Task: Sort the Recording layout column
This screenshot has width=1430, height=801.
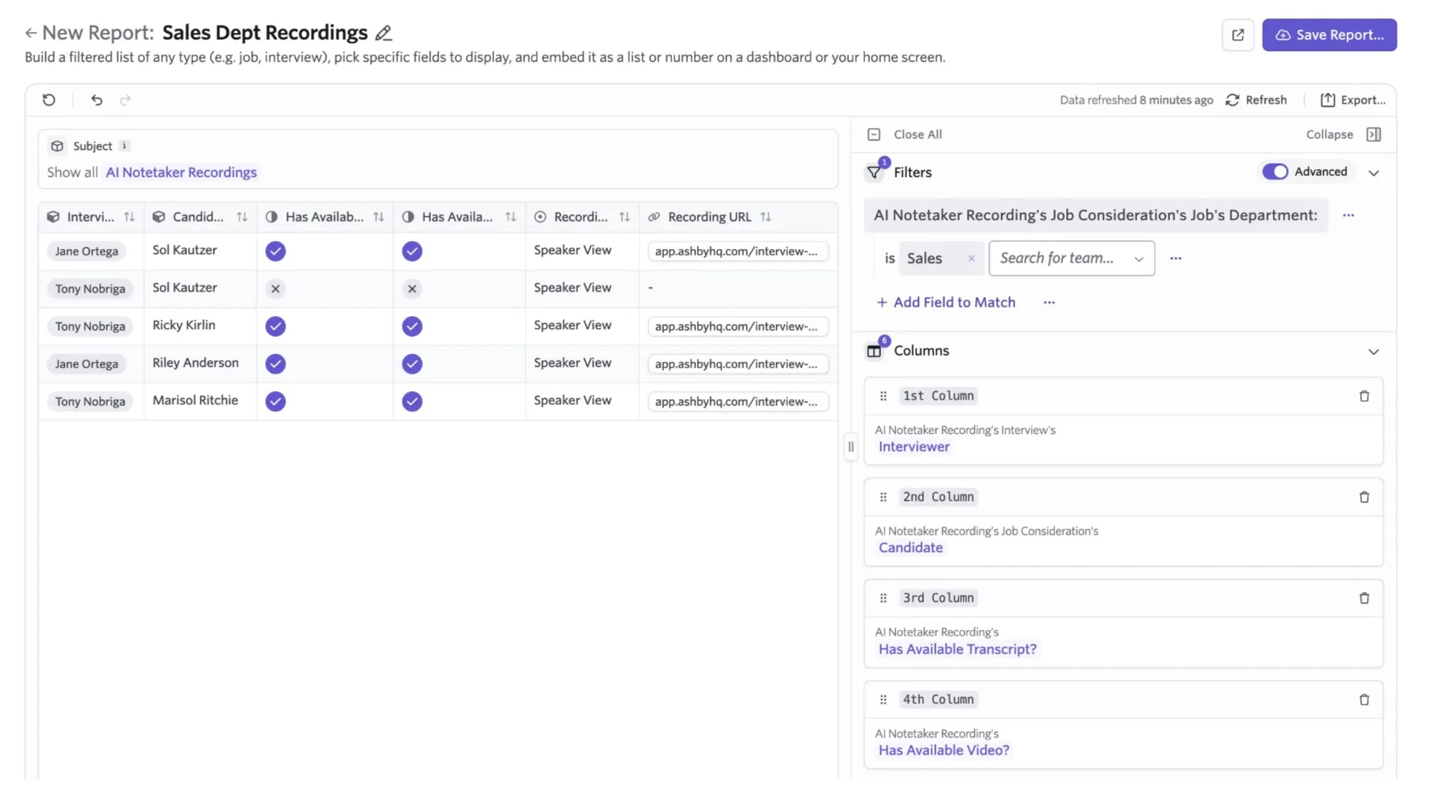Action: tap(624, 217)
